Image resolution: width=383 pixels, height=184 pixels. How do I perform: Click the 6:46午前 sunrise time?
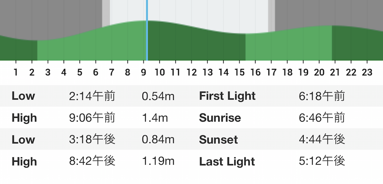pyautogui.click(x=322, y=118)
